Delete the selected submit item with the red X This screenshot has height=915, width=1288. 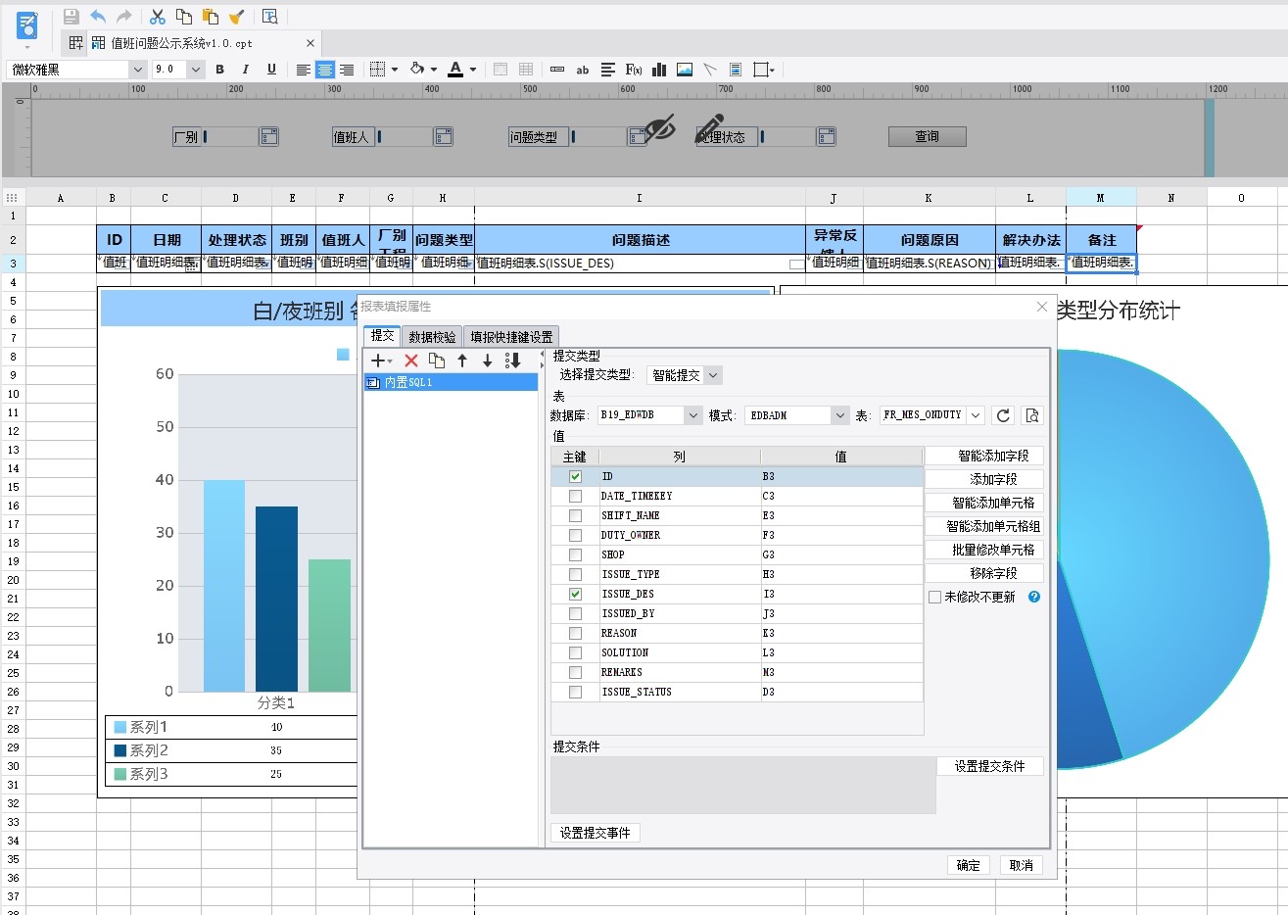411,361
